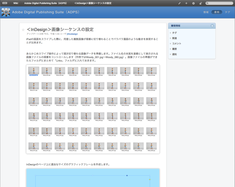Open Adobe Digital Publishing Suite breadcrumb

[x=46, y=3]
